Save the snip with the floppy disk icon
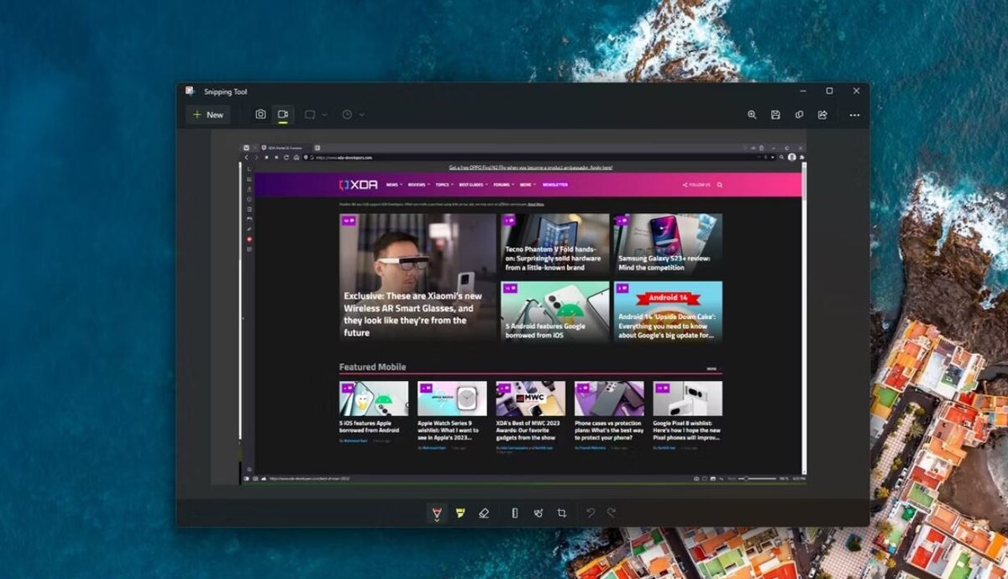This screenshot has width=1008, height=579. click(775, 115)
